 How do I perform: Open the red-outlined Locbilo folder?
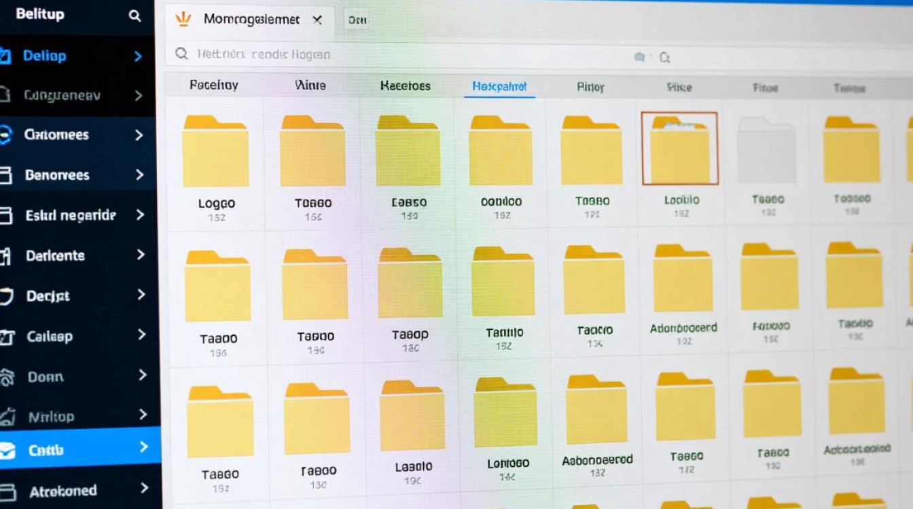coord(679,149)
